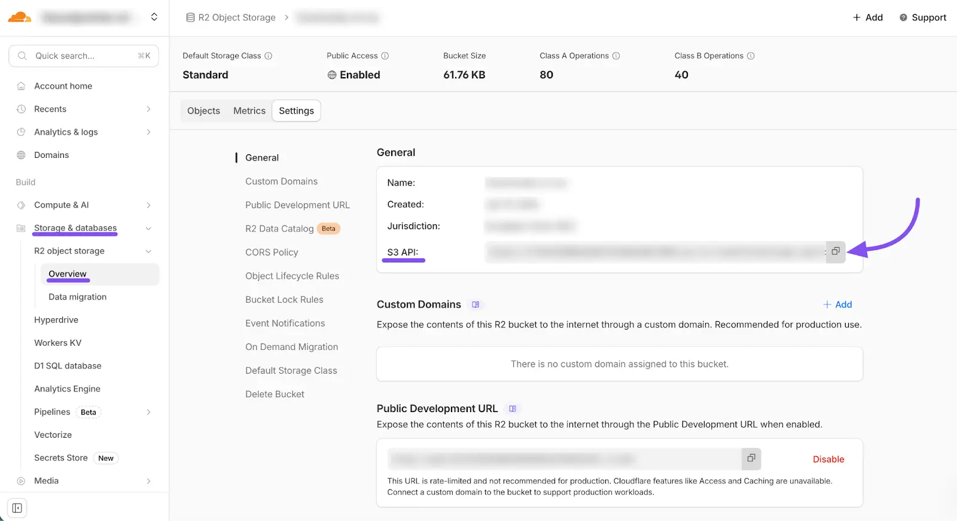Open Support from the top bar

click(923, 17)
